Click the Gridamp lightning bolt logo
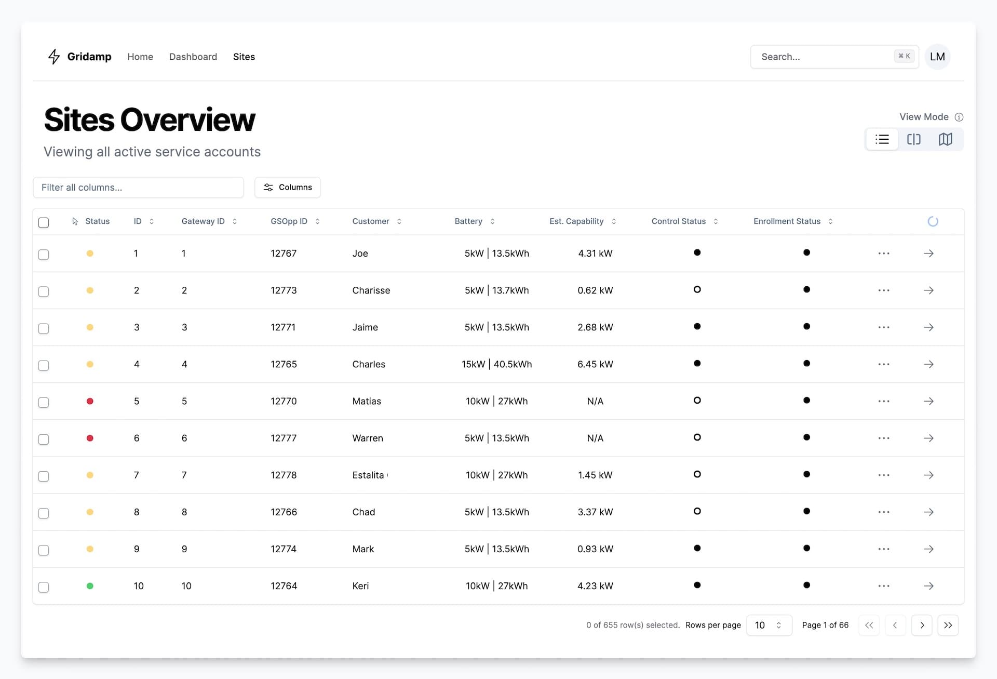This screenshot has width=997, height=679. (53, 57)
